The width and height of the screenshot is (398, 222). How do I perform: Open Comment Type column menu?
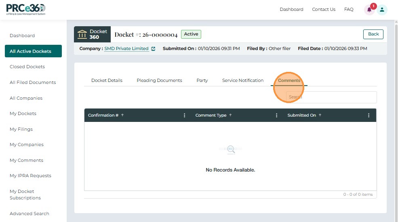tap(277, 115)
